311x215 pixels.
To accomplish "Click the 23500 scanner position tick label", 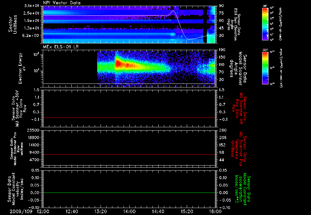I will [33, 130].
